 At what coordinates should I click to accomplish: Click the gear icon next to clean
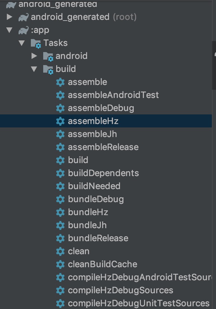coord(61,251)
